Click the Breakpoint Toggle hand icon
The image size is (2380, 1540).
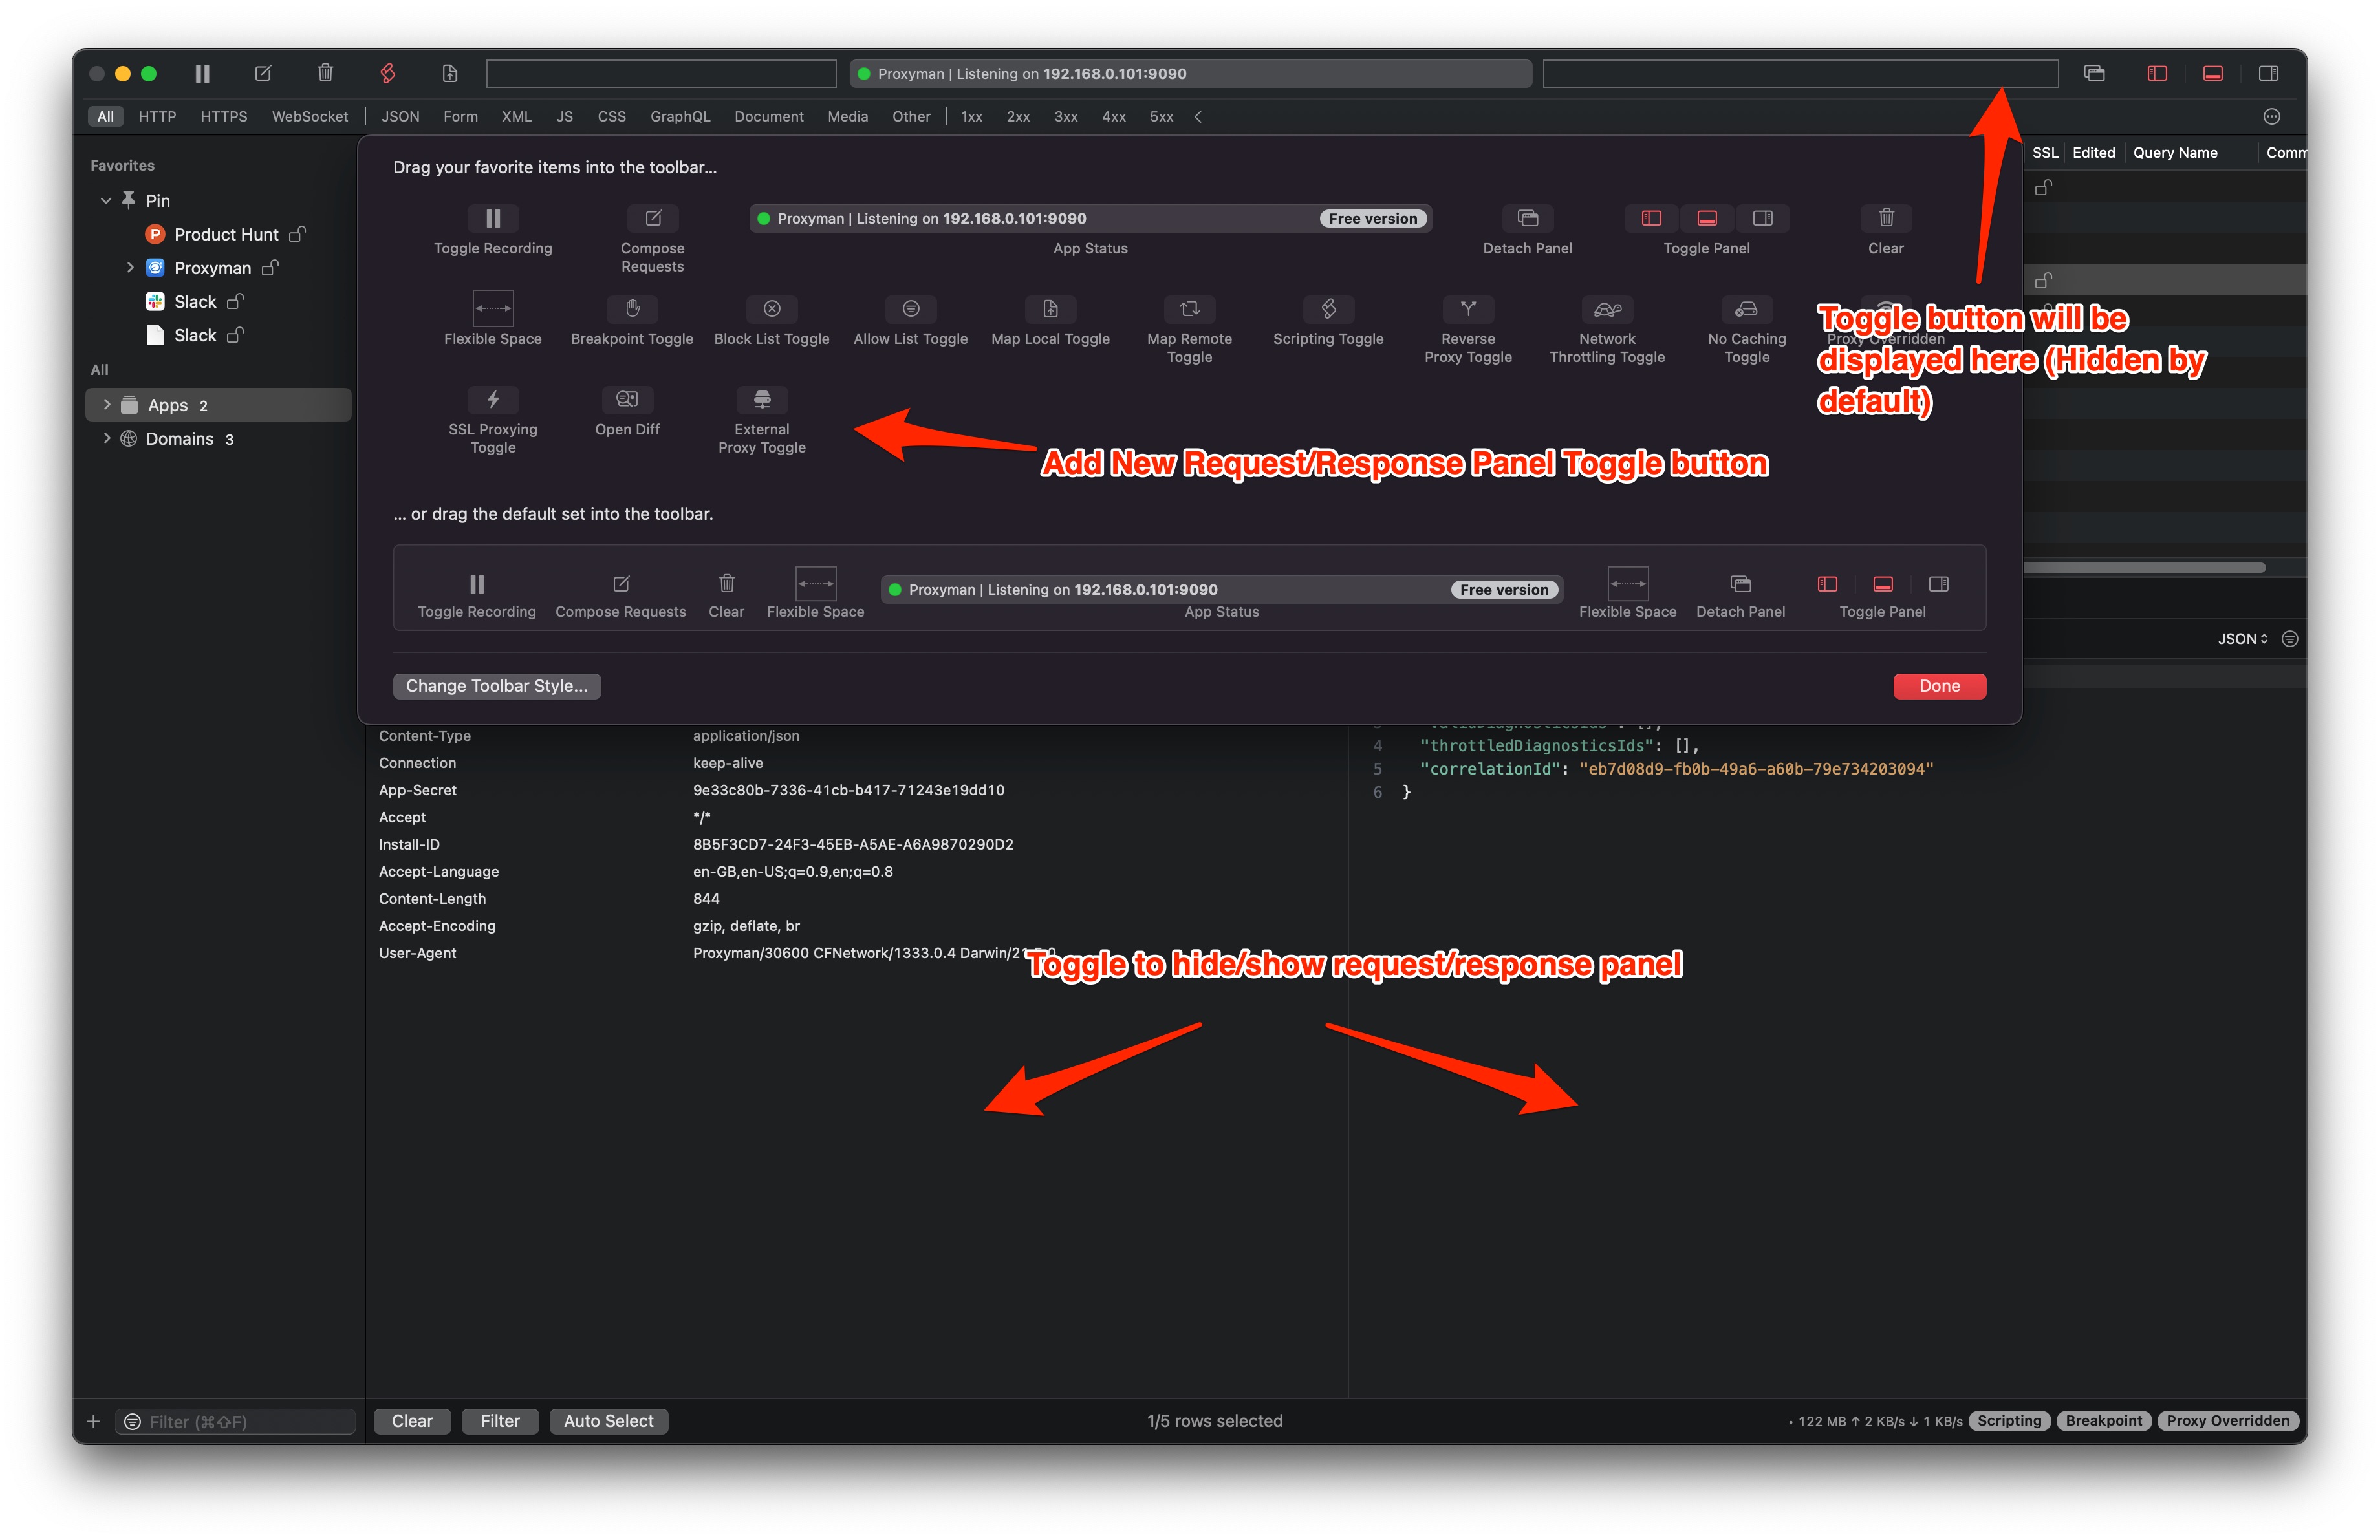tap(632, 308)
